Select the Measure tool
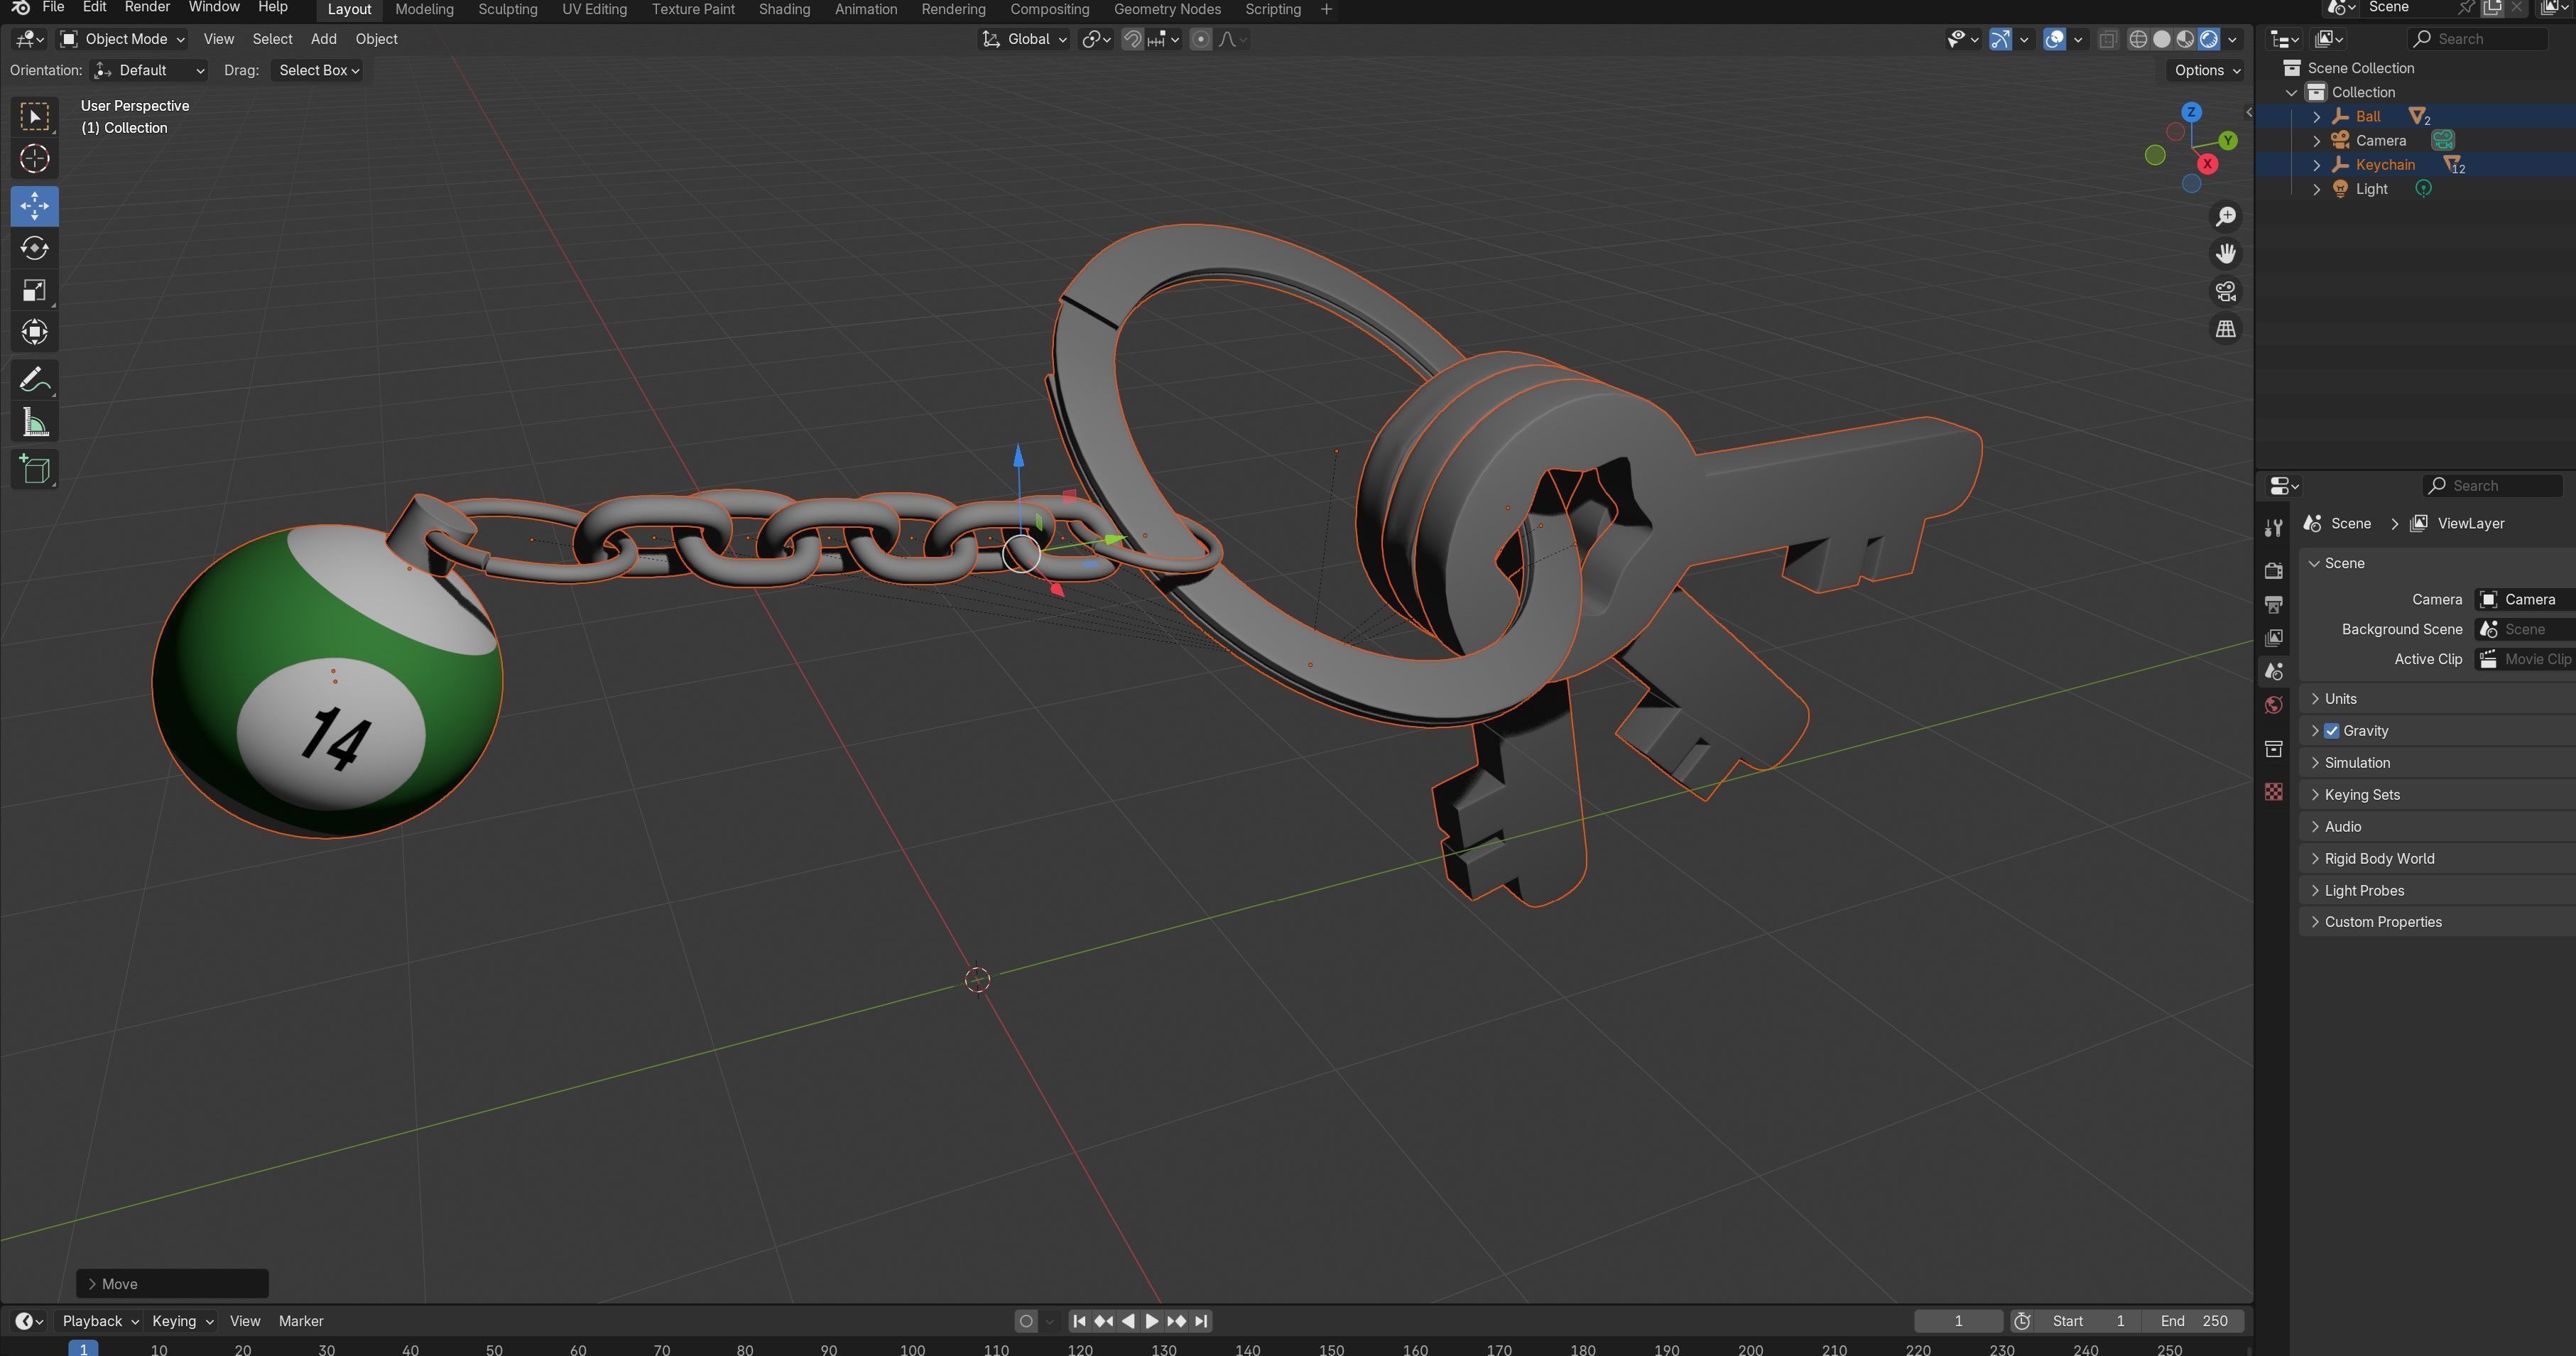The image size is (2576, 1356). pos(34,423)
